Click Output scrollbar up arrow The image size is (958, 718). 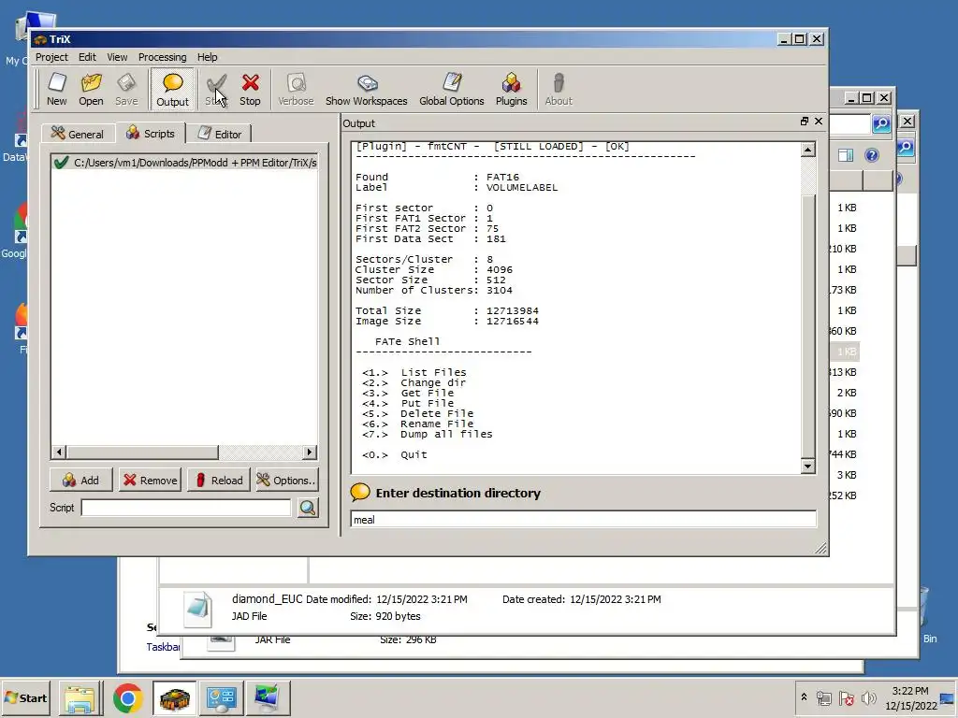[x=807, y=150]
